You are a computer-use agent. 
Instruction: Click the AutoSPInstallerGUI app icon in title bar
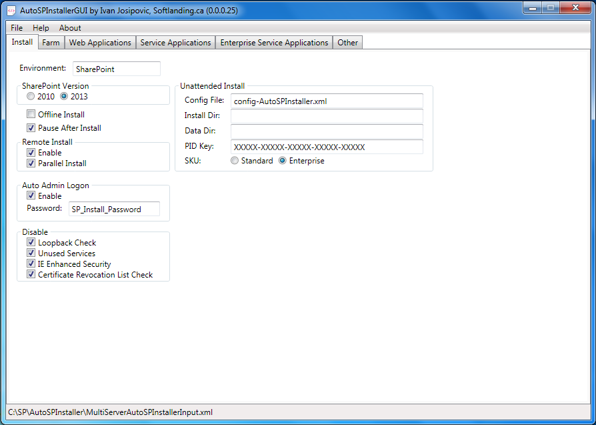(12, 11)
